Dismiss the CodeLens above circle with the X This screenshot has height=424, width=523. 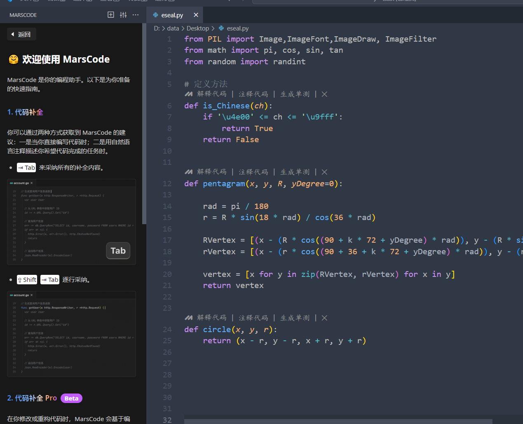324,317
